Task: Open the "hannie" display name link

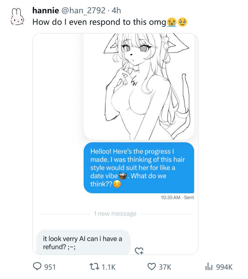Action: pyautogui.click(x=46, y=11)
